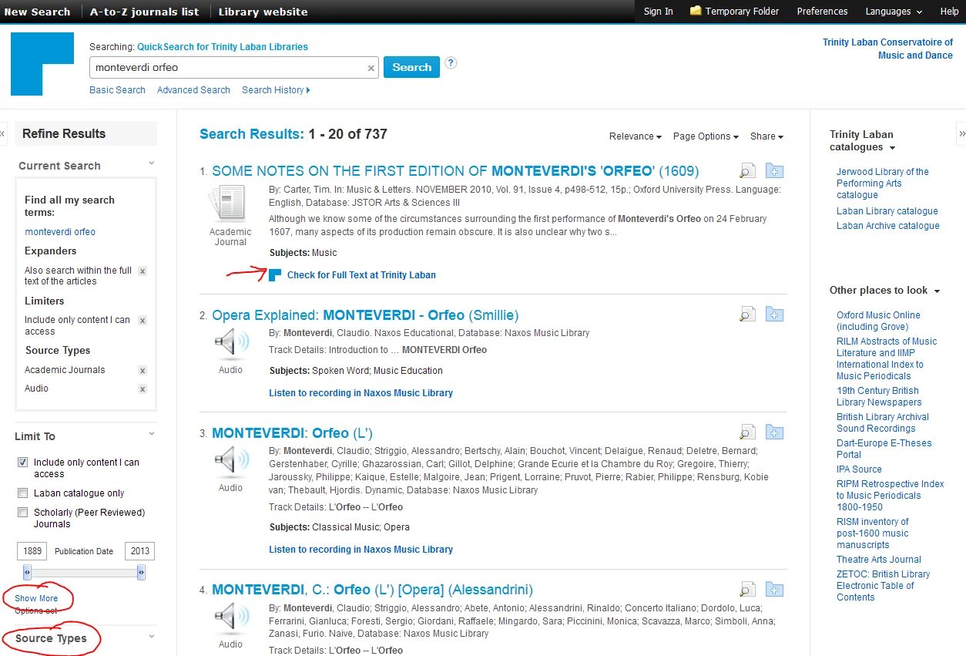Open the Temporary Folder icon
The image size is (966, 656).
[696, 11]
